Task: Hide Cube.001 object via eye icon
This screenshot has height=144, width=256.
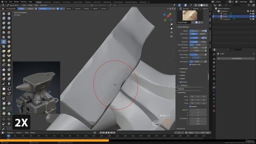Action: pyautogui.click(x=250, y=19)
